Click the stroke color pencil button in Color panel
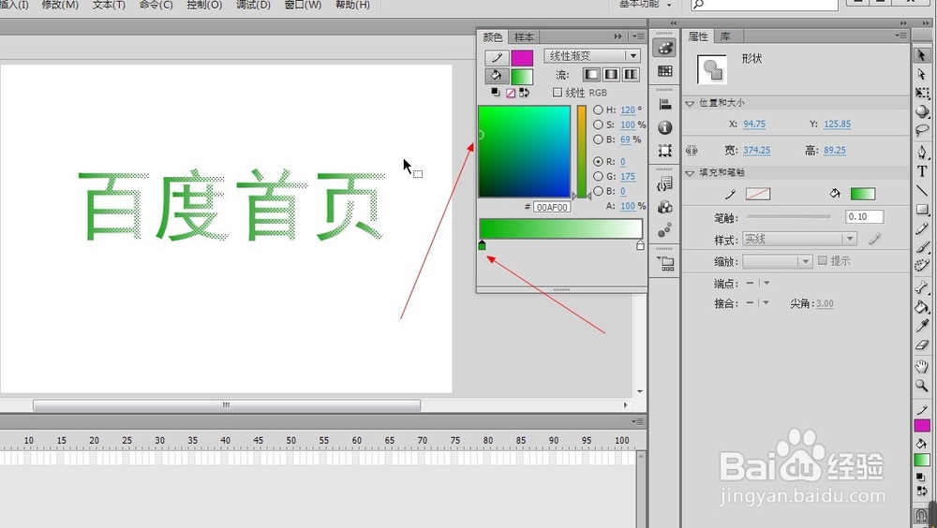937x528 pixels. [497, 57]
